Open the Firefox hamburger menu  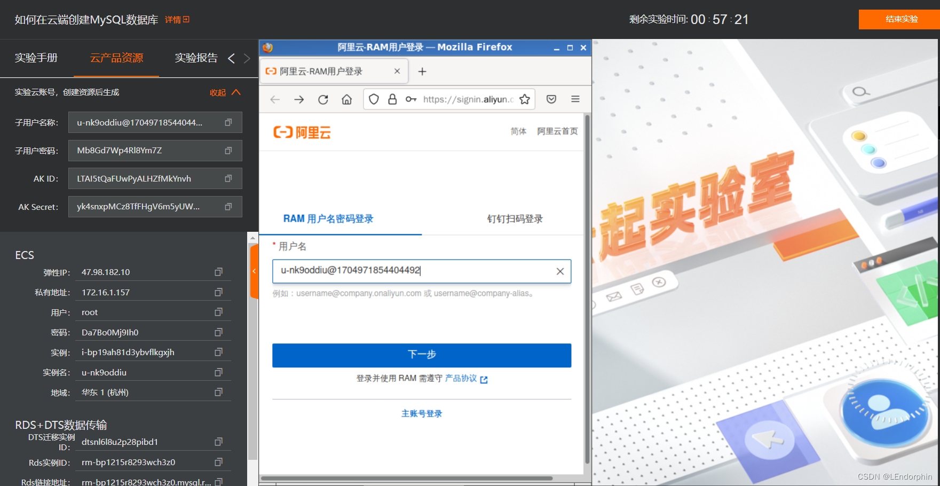click(575, 99)
